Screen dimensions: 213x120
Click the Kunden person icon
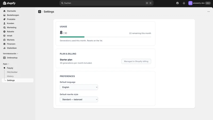click(x=4, y=23)
